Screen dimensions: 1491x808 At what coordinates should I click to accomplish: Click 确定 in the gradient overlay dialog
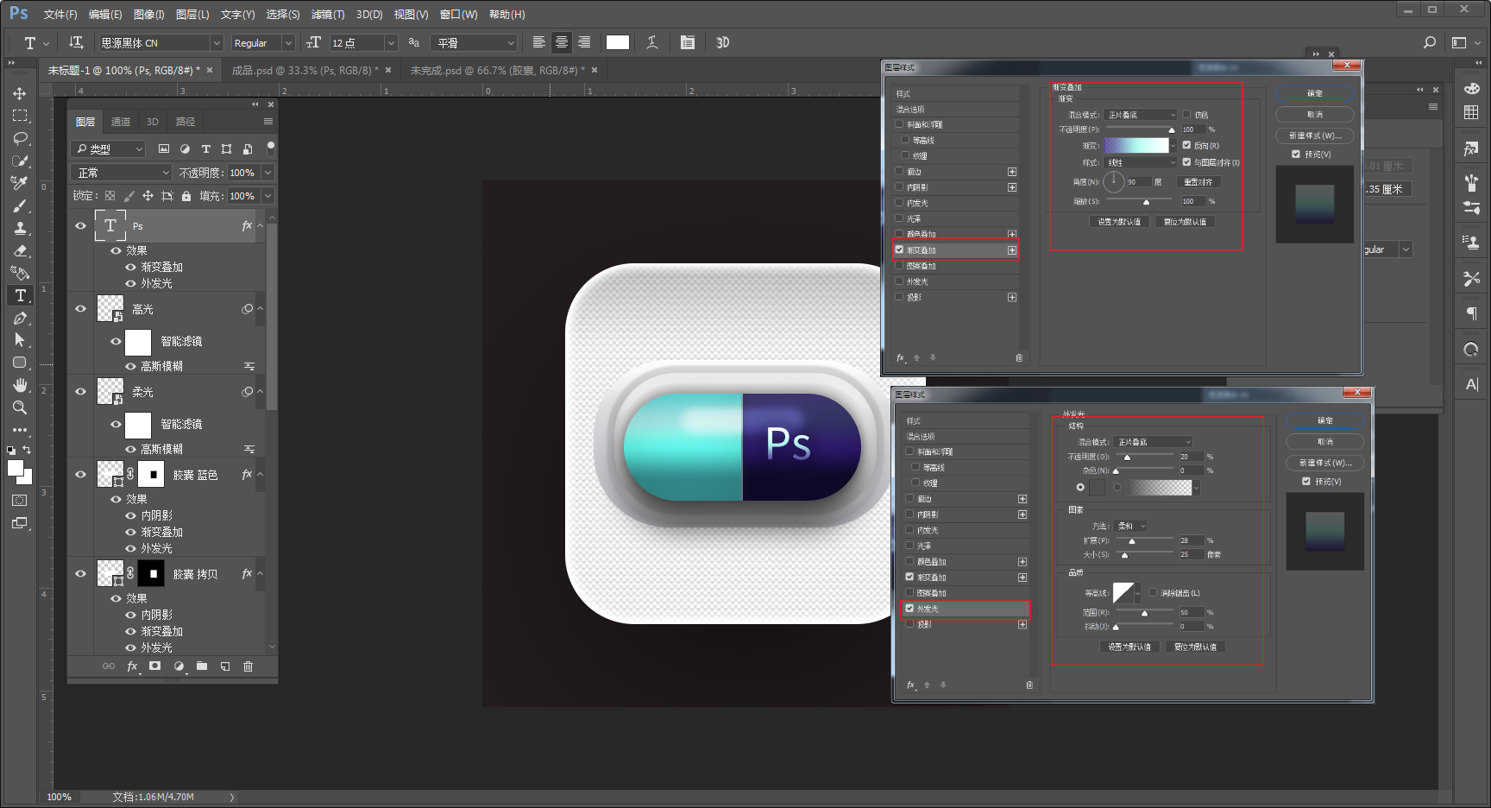[1314, 93]
